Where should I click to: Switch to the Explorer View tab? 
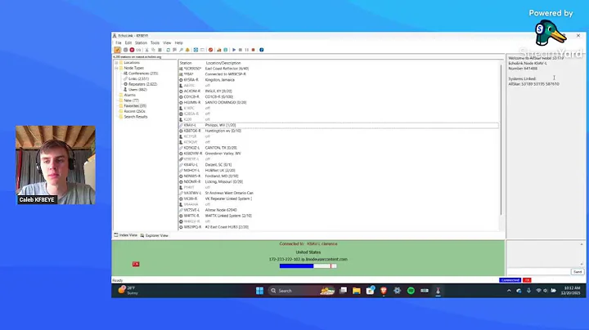click(155, 235)
